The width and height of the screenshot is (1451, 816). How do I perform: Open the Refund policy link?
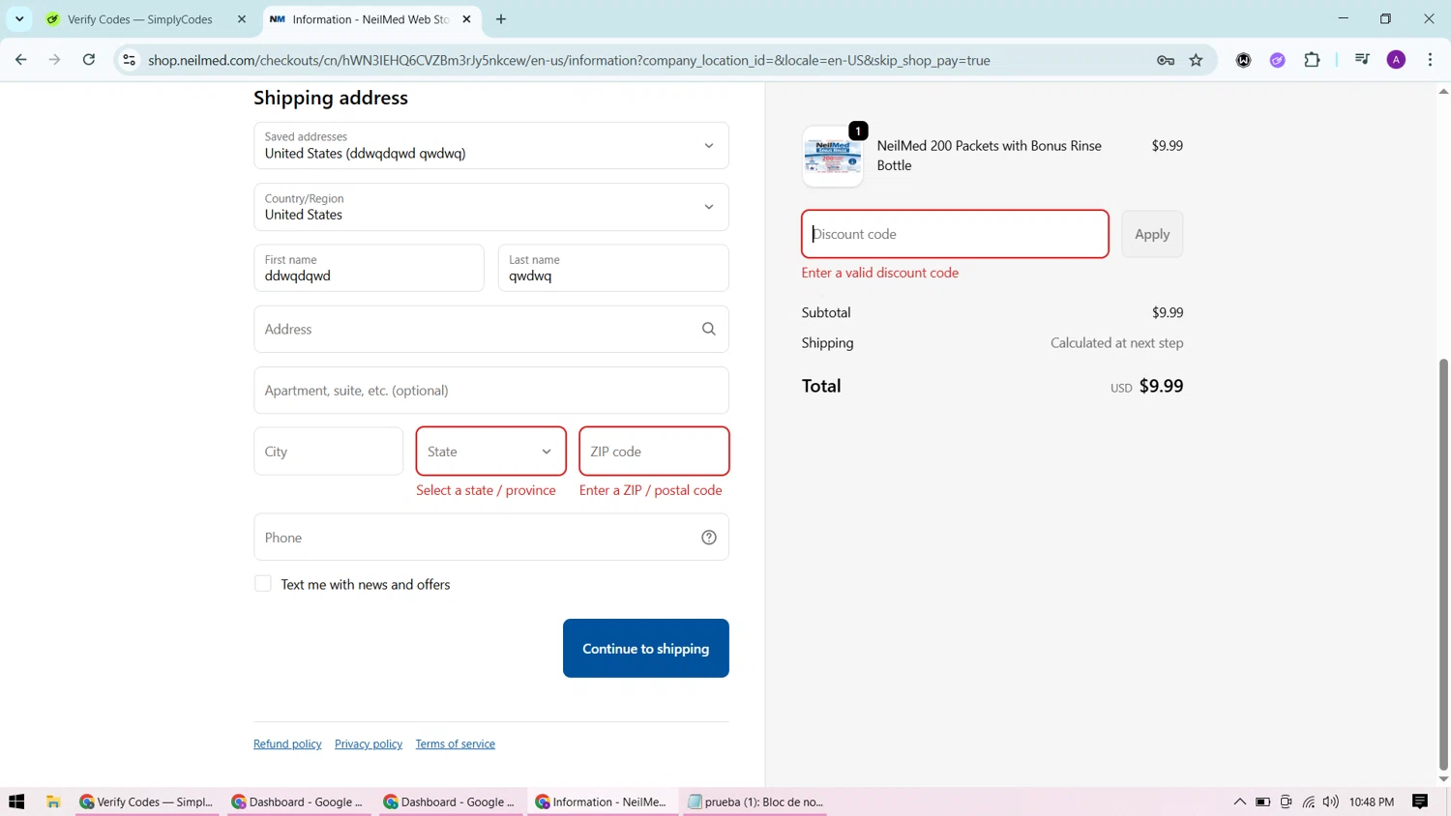[x=287, y=743]
